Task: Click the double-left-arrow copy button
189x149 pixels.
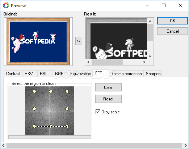Action: point(79,41)
